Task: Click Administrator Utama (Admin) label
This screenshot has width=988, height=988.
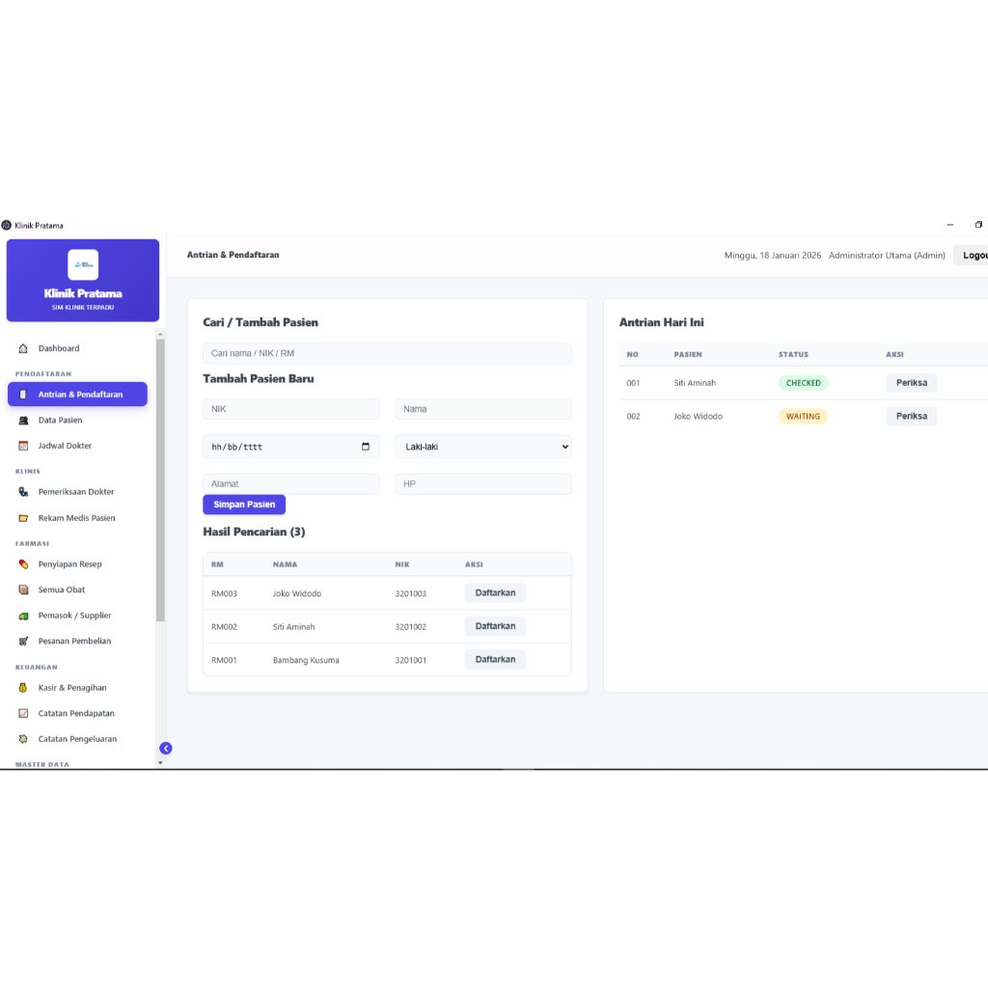Action: (888, 255)
